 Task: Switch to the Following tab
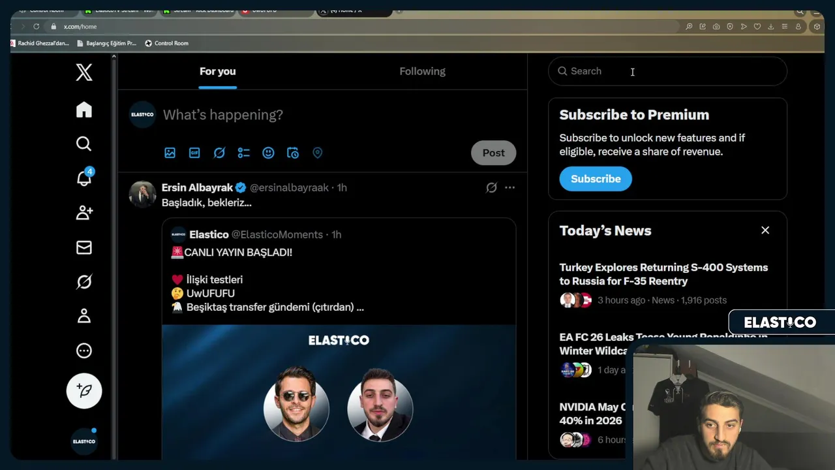pyautogui.click(x=423, y=71)
